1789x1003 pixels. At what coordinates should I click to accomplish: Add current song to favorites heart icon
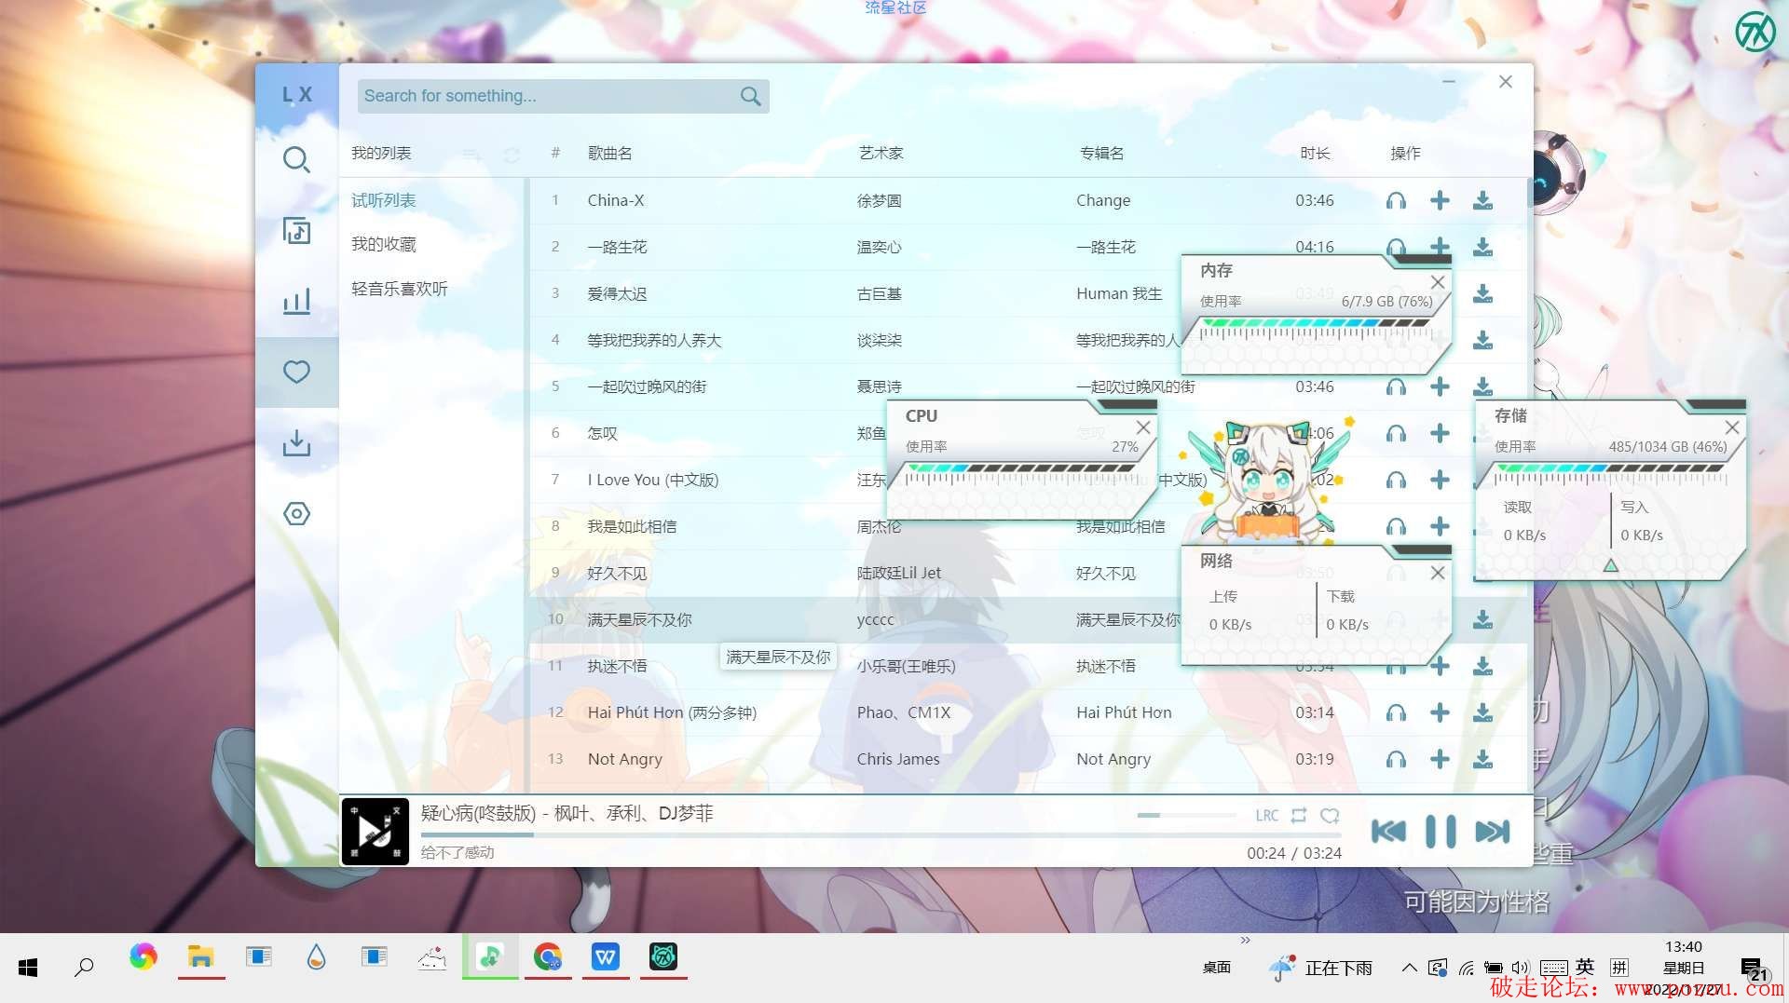click(x=1330, y=816)
